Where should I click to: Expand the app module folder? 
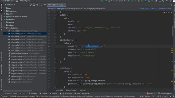[x=4, y=8]
